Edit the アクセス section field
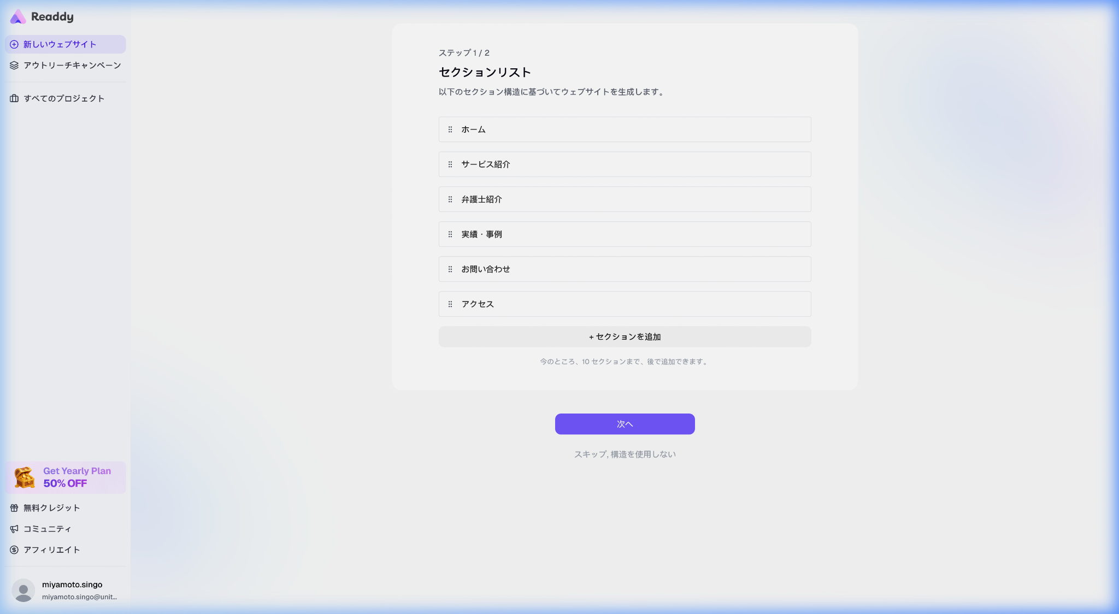Screen dimensions: 1119x614 click(625, 304)
